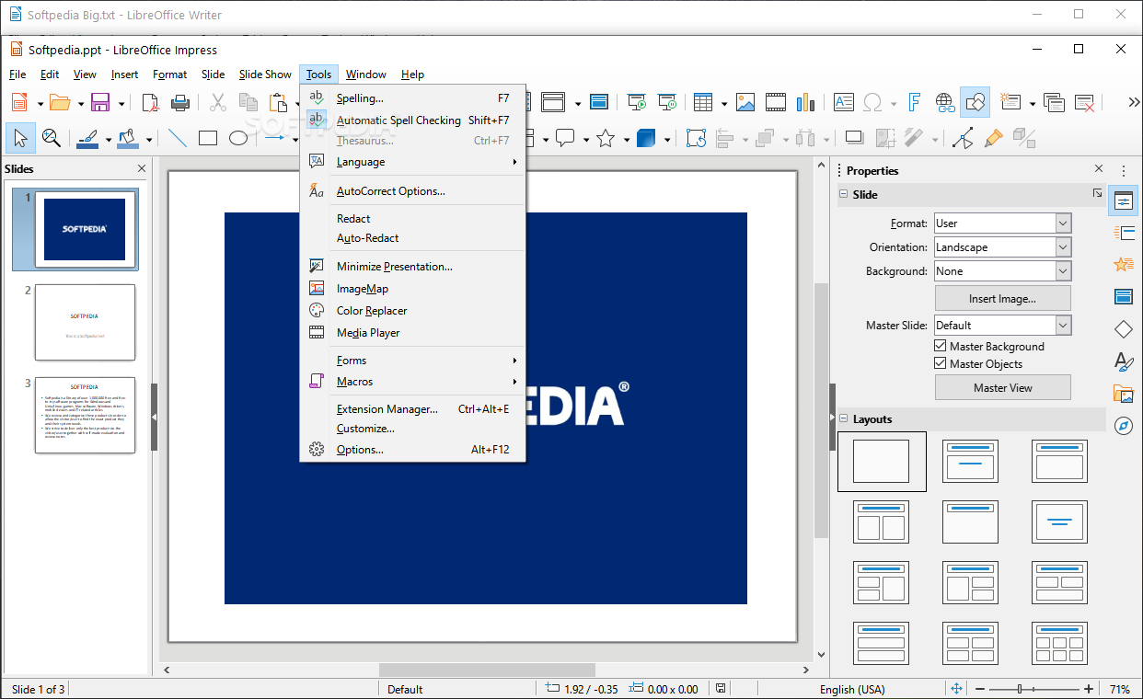Toggle the Master Background checkbox
Viewport: 1143px width, 699px height.
pyautogui.click(x=941, y=346)
